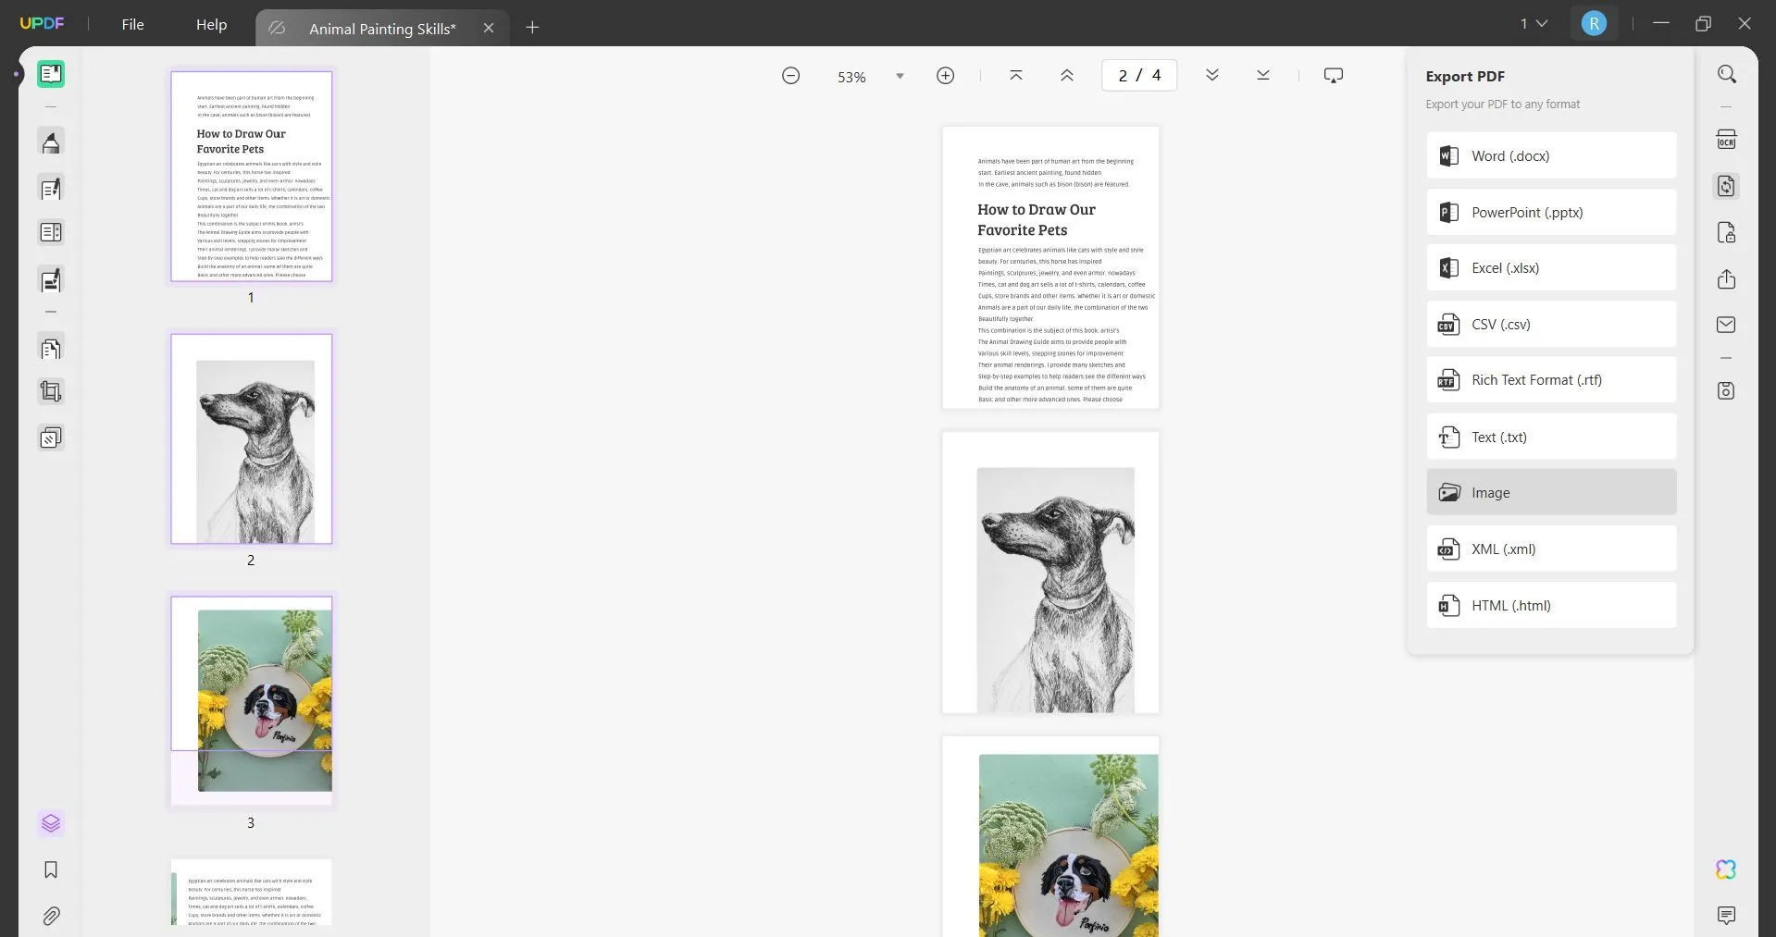This screenshot has height=937, width=1776.
Task: Go to the previous page arrow
Action: point(1067,76)
